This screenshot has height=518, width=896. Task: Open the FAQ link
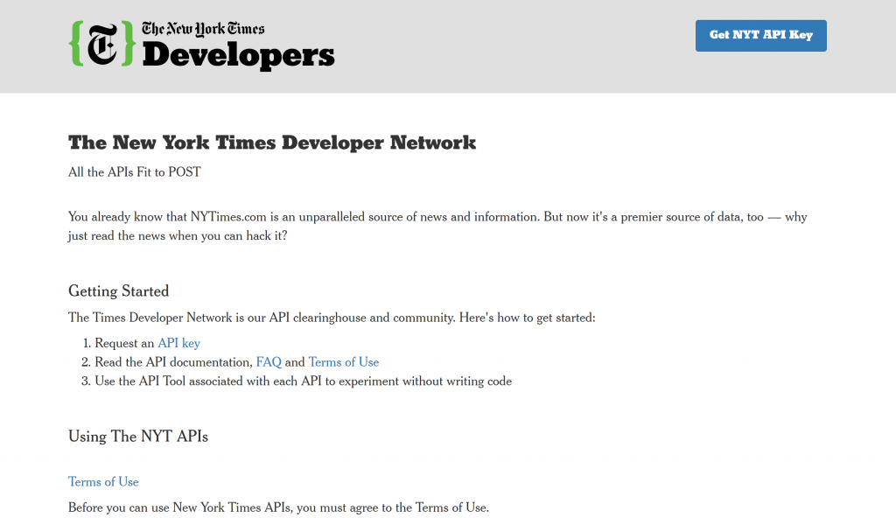click(x=269, y=362)
